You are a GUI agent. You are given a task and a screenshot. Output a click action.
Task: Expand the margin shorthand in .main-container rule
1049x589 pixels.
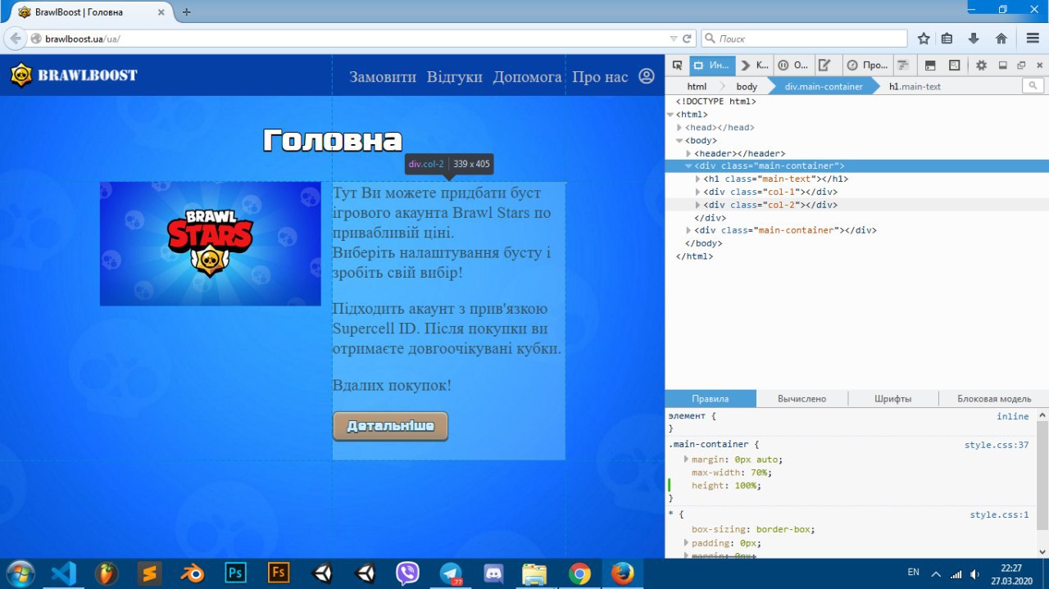[687, 459]
